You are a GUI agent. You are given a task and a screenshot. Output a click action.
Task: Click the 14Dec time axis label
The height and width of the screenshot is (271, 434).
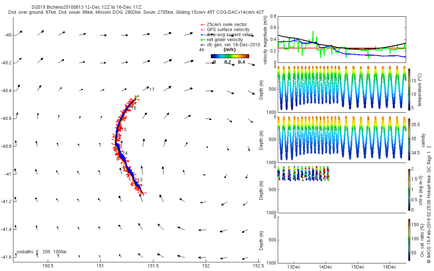pos(325,267)
